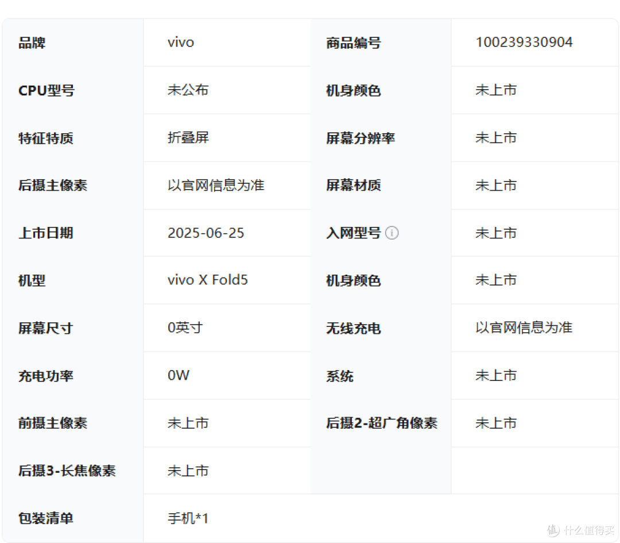Click 以官网信息为准 next to 无线充电
This screenshot has height=543, width=620.
[524, 328]
